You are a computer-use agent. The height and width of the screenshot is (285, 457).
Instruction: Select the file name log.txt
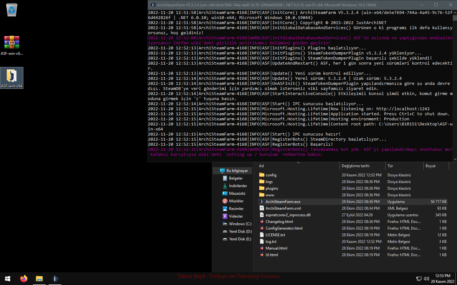click(x=271, y=242)
